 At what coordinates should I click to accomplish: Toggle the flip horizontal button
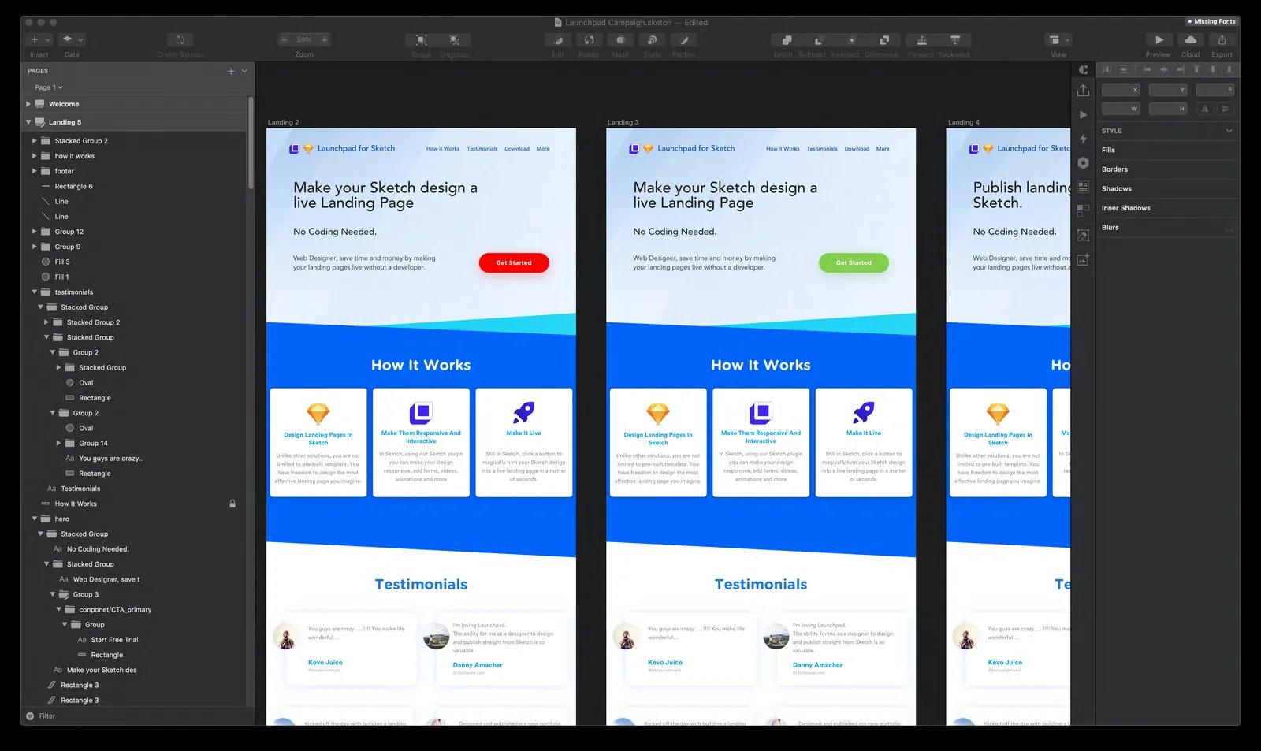(x=1205, y=109)
